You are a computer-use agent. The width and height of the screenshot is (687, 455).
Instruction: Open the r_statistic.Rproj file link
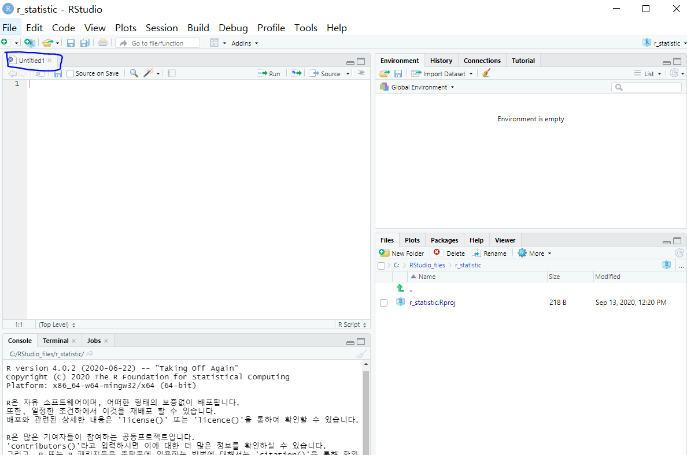click(433, 303)
